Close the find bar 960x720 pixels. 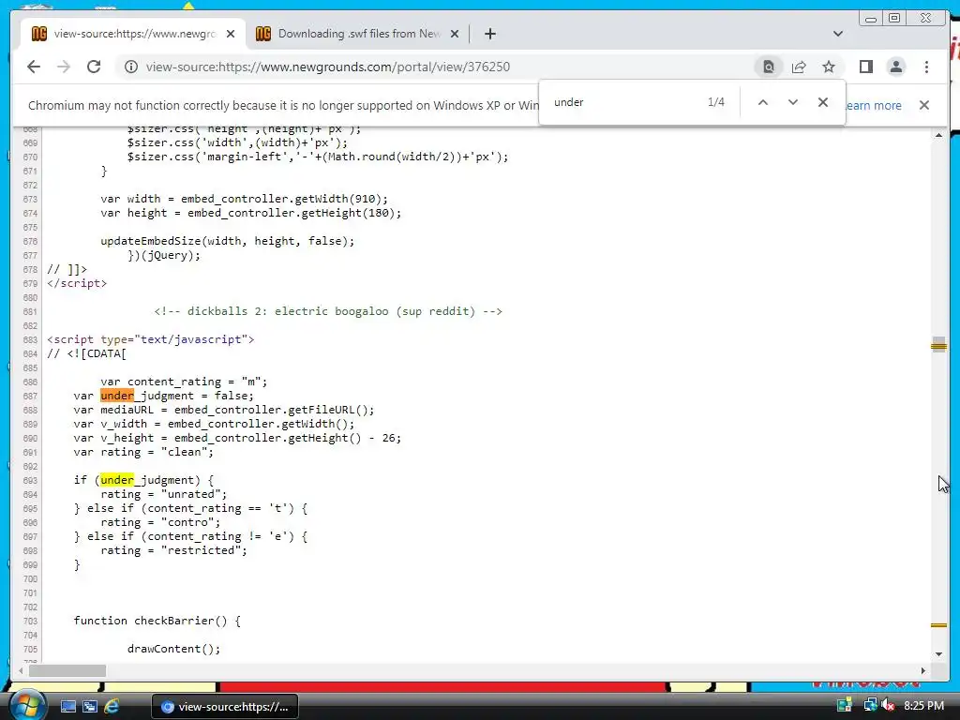[823, 102]
